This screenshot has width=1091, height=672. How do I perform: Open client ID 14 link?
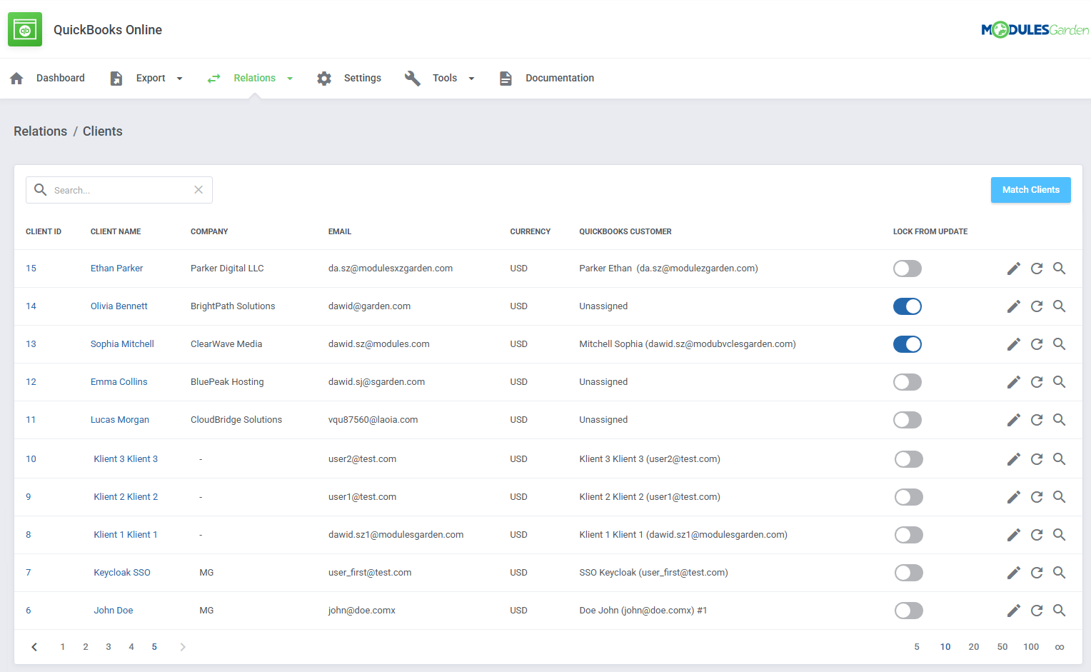pyautogui.click(x=31, y=306)
